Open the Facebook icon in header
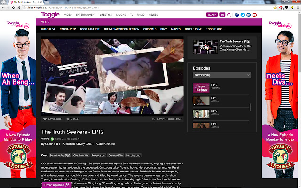Image resolution: width=301 pixels, height=188 pixels. point(237,15)
